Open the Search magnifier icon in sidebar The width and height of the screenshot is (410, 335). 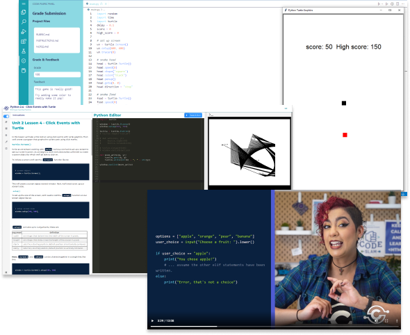(x=24, y=22)
